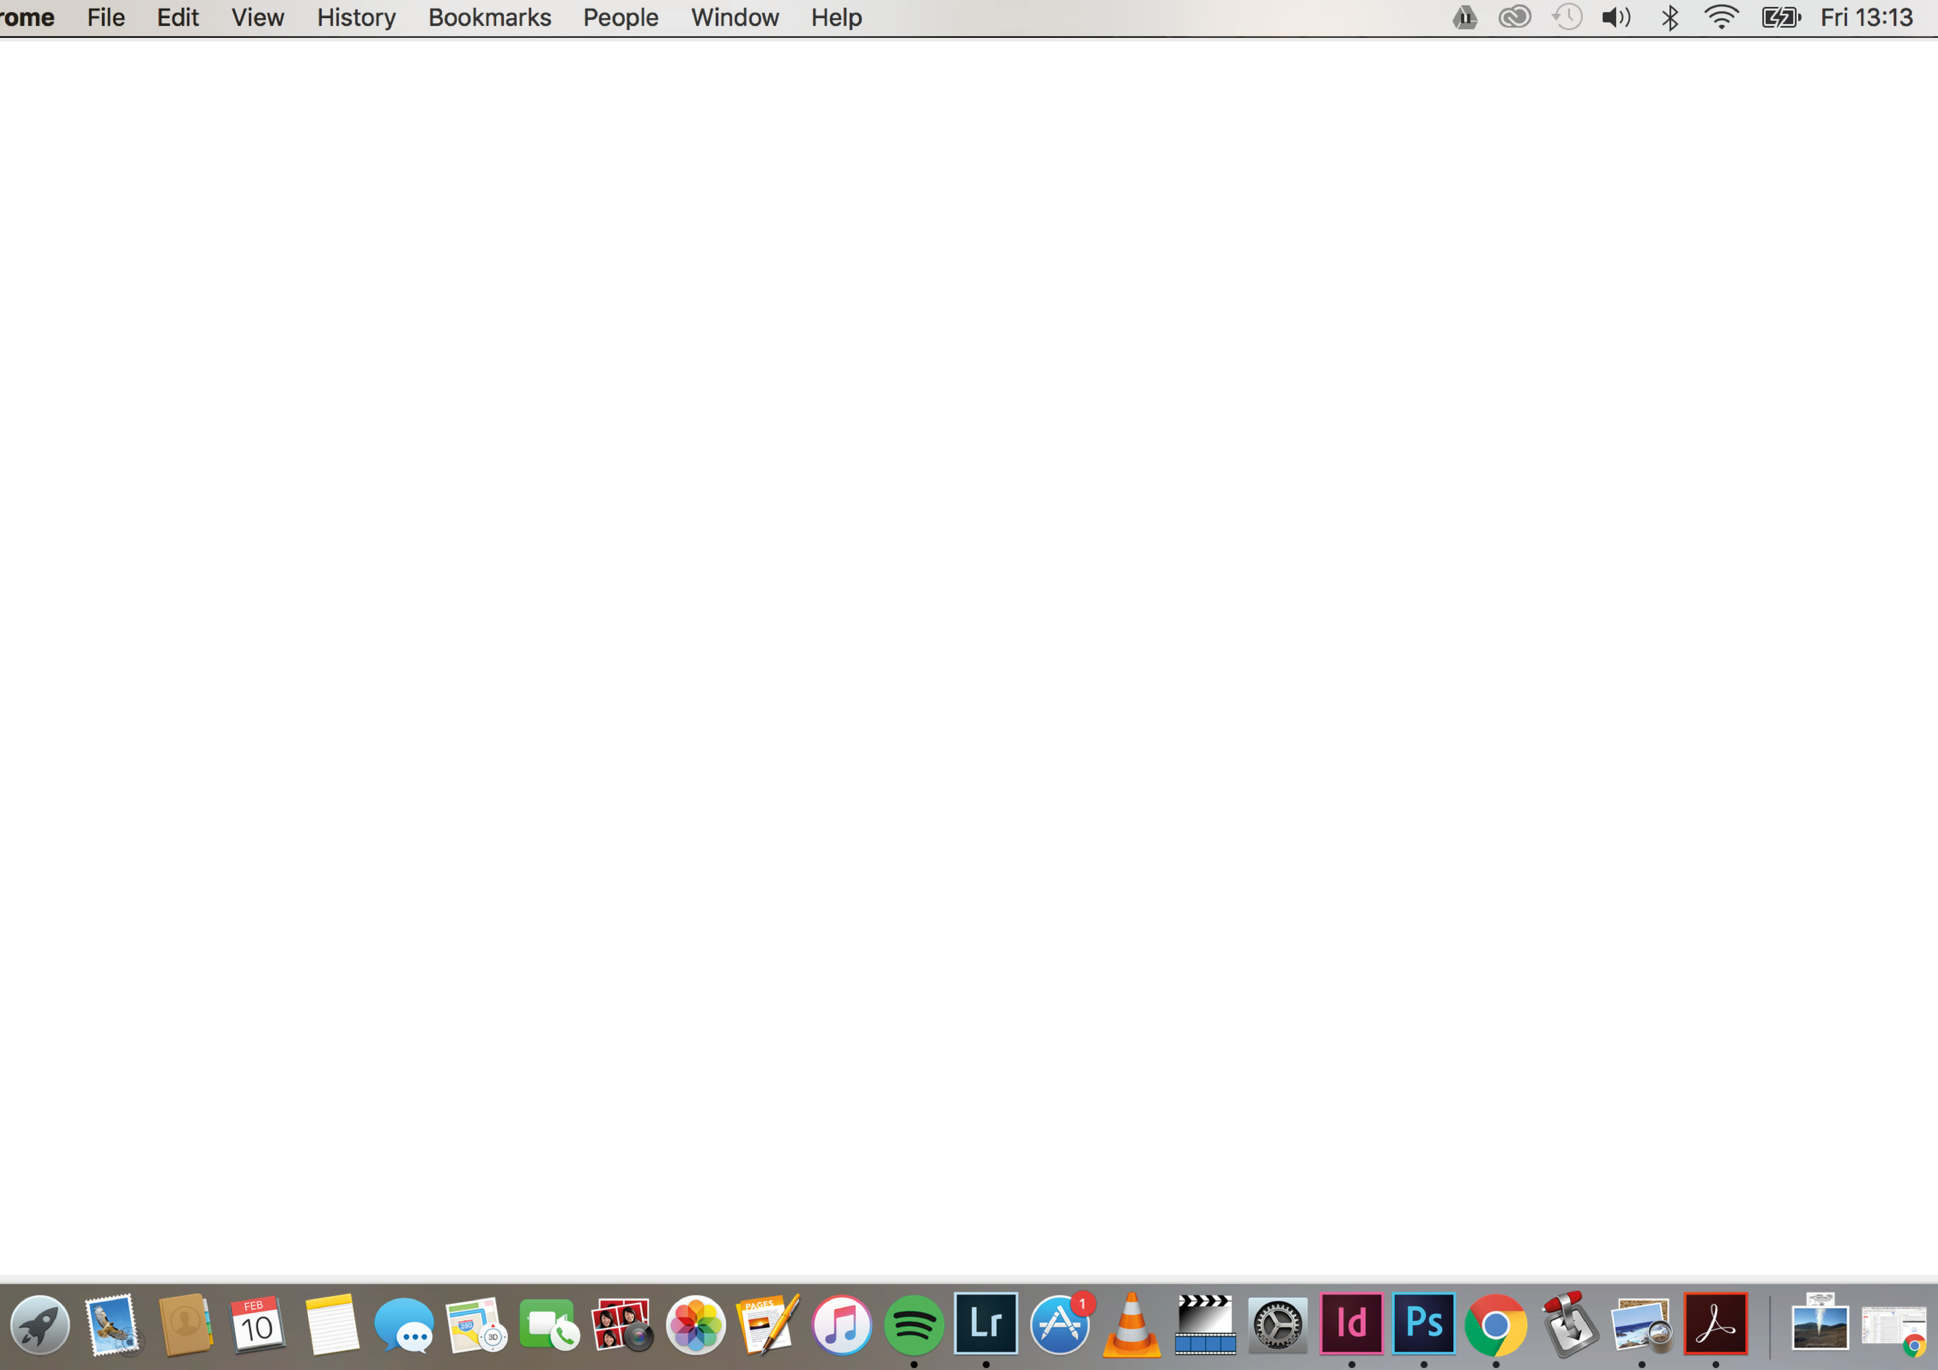The height and width of the screenshot is (1370, 1938).
Task: Open the View menu
Action: (x=257, y=18)
